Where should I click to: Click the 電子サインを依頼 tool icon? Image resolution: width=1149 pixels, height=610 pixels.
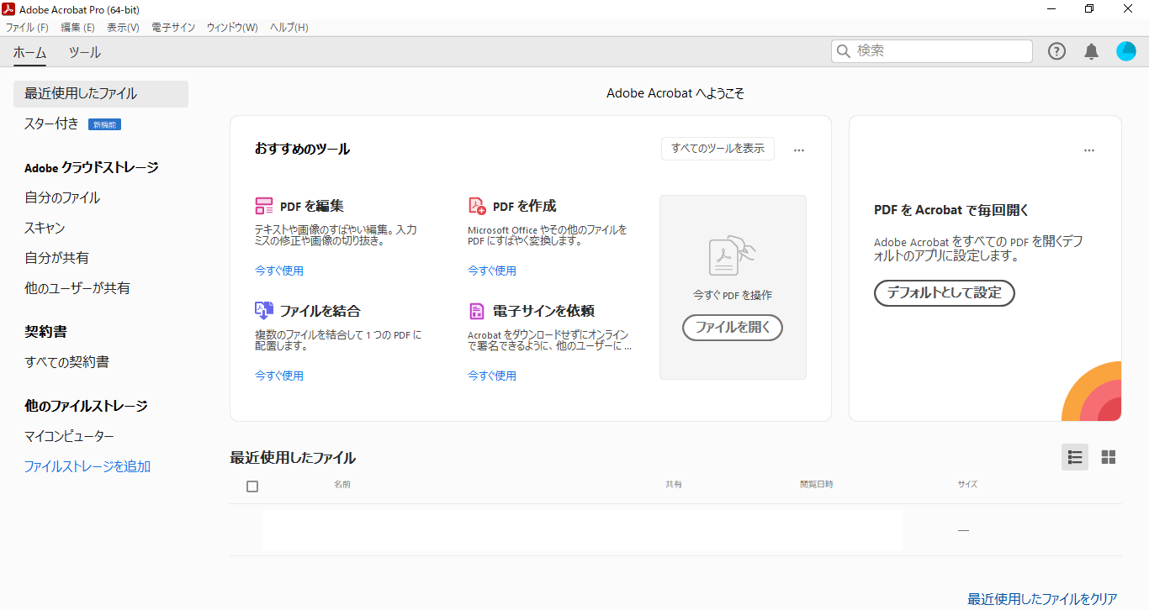pyautogui.click(x=477, y=311)
